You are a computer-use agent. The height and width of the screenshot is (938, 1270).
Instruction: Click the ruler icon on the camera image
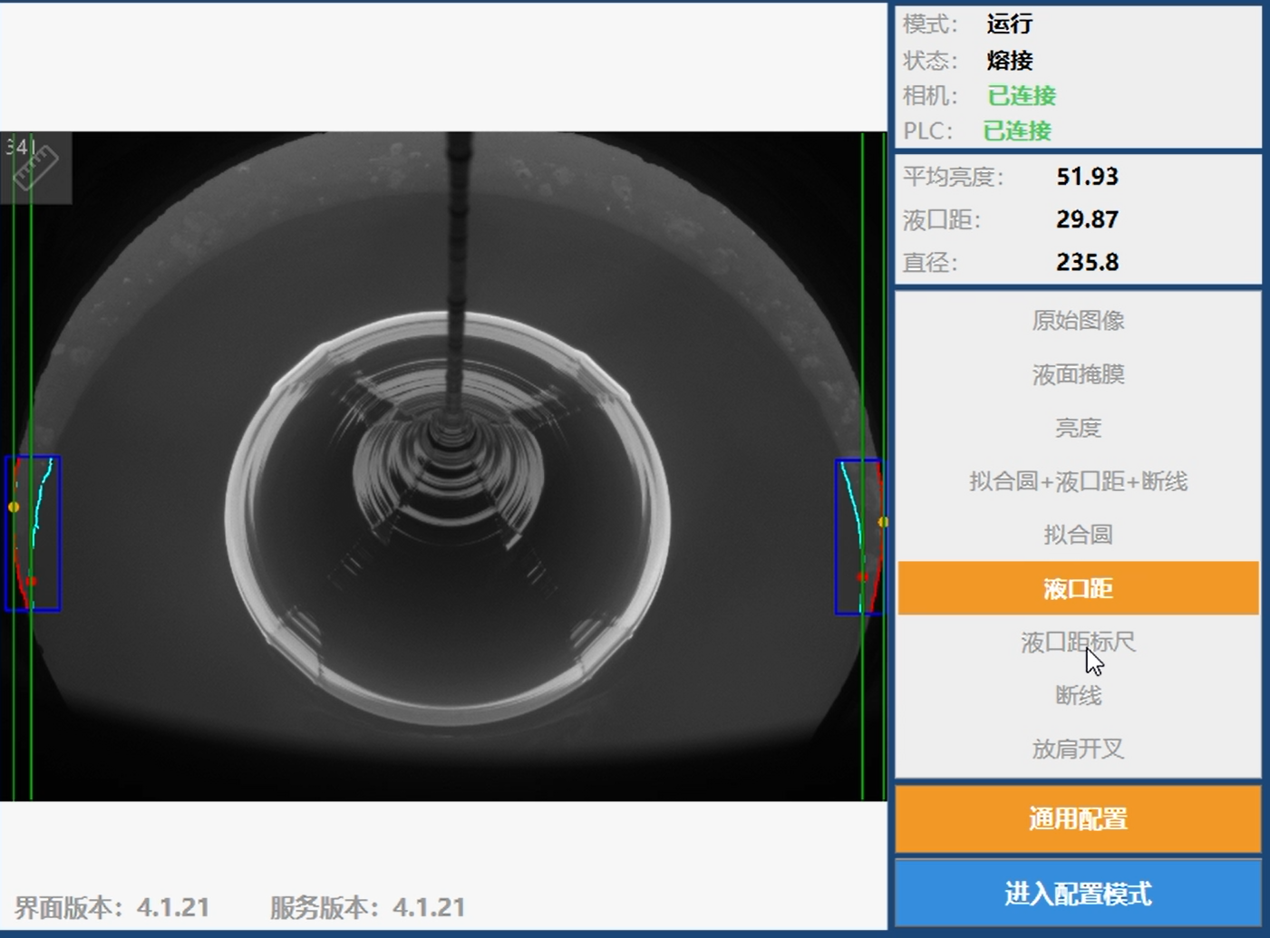34,167
